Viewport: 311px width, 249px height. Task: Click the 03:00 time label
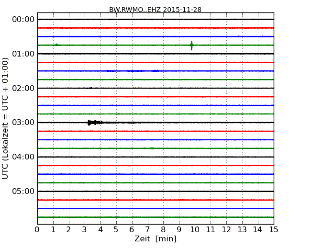[x=23, y=122]
